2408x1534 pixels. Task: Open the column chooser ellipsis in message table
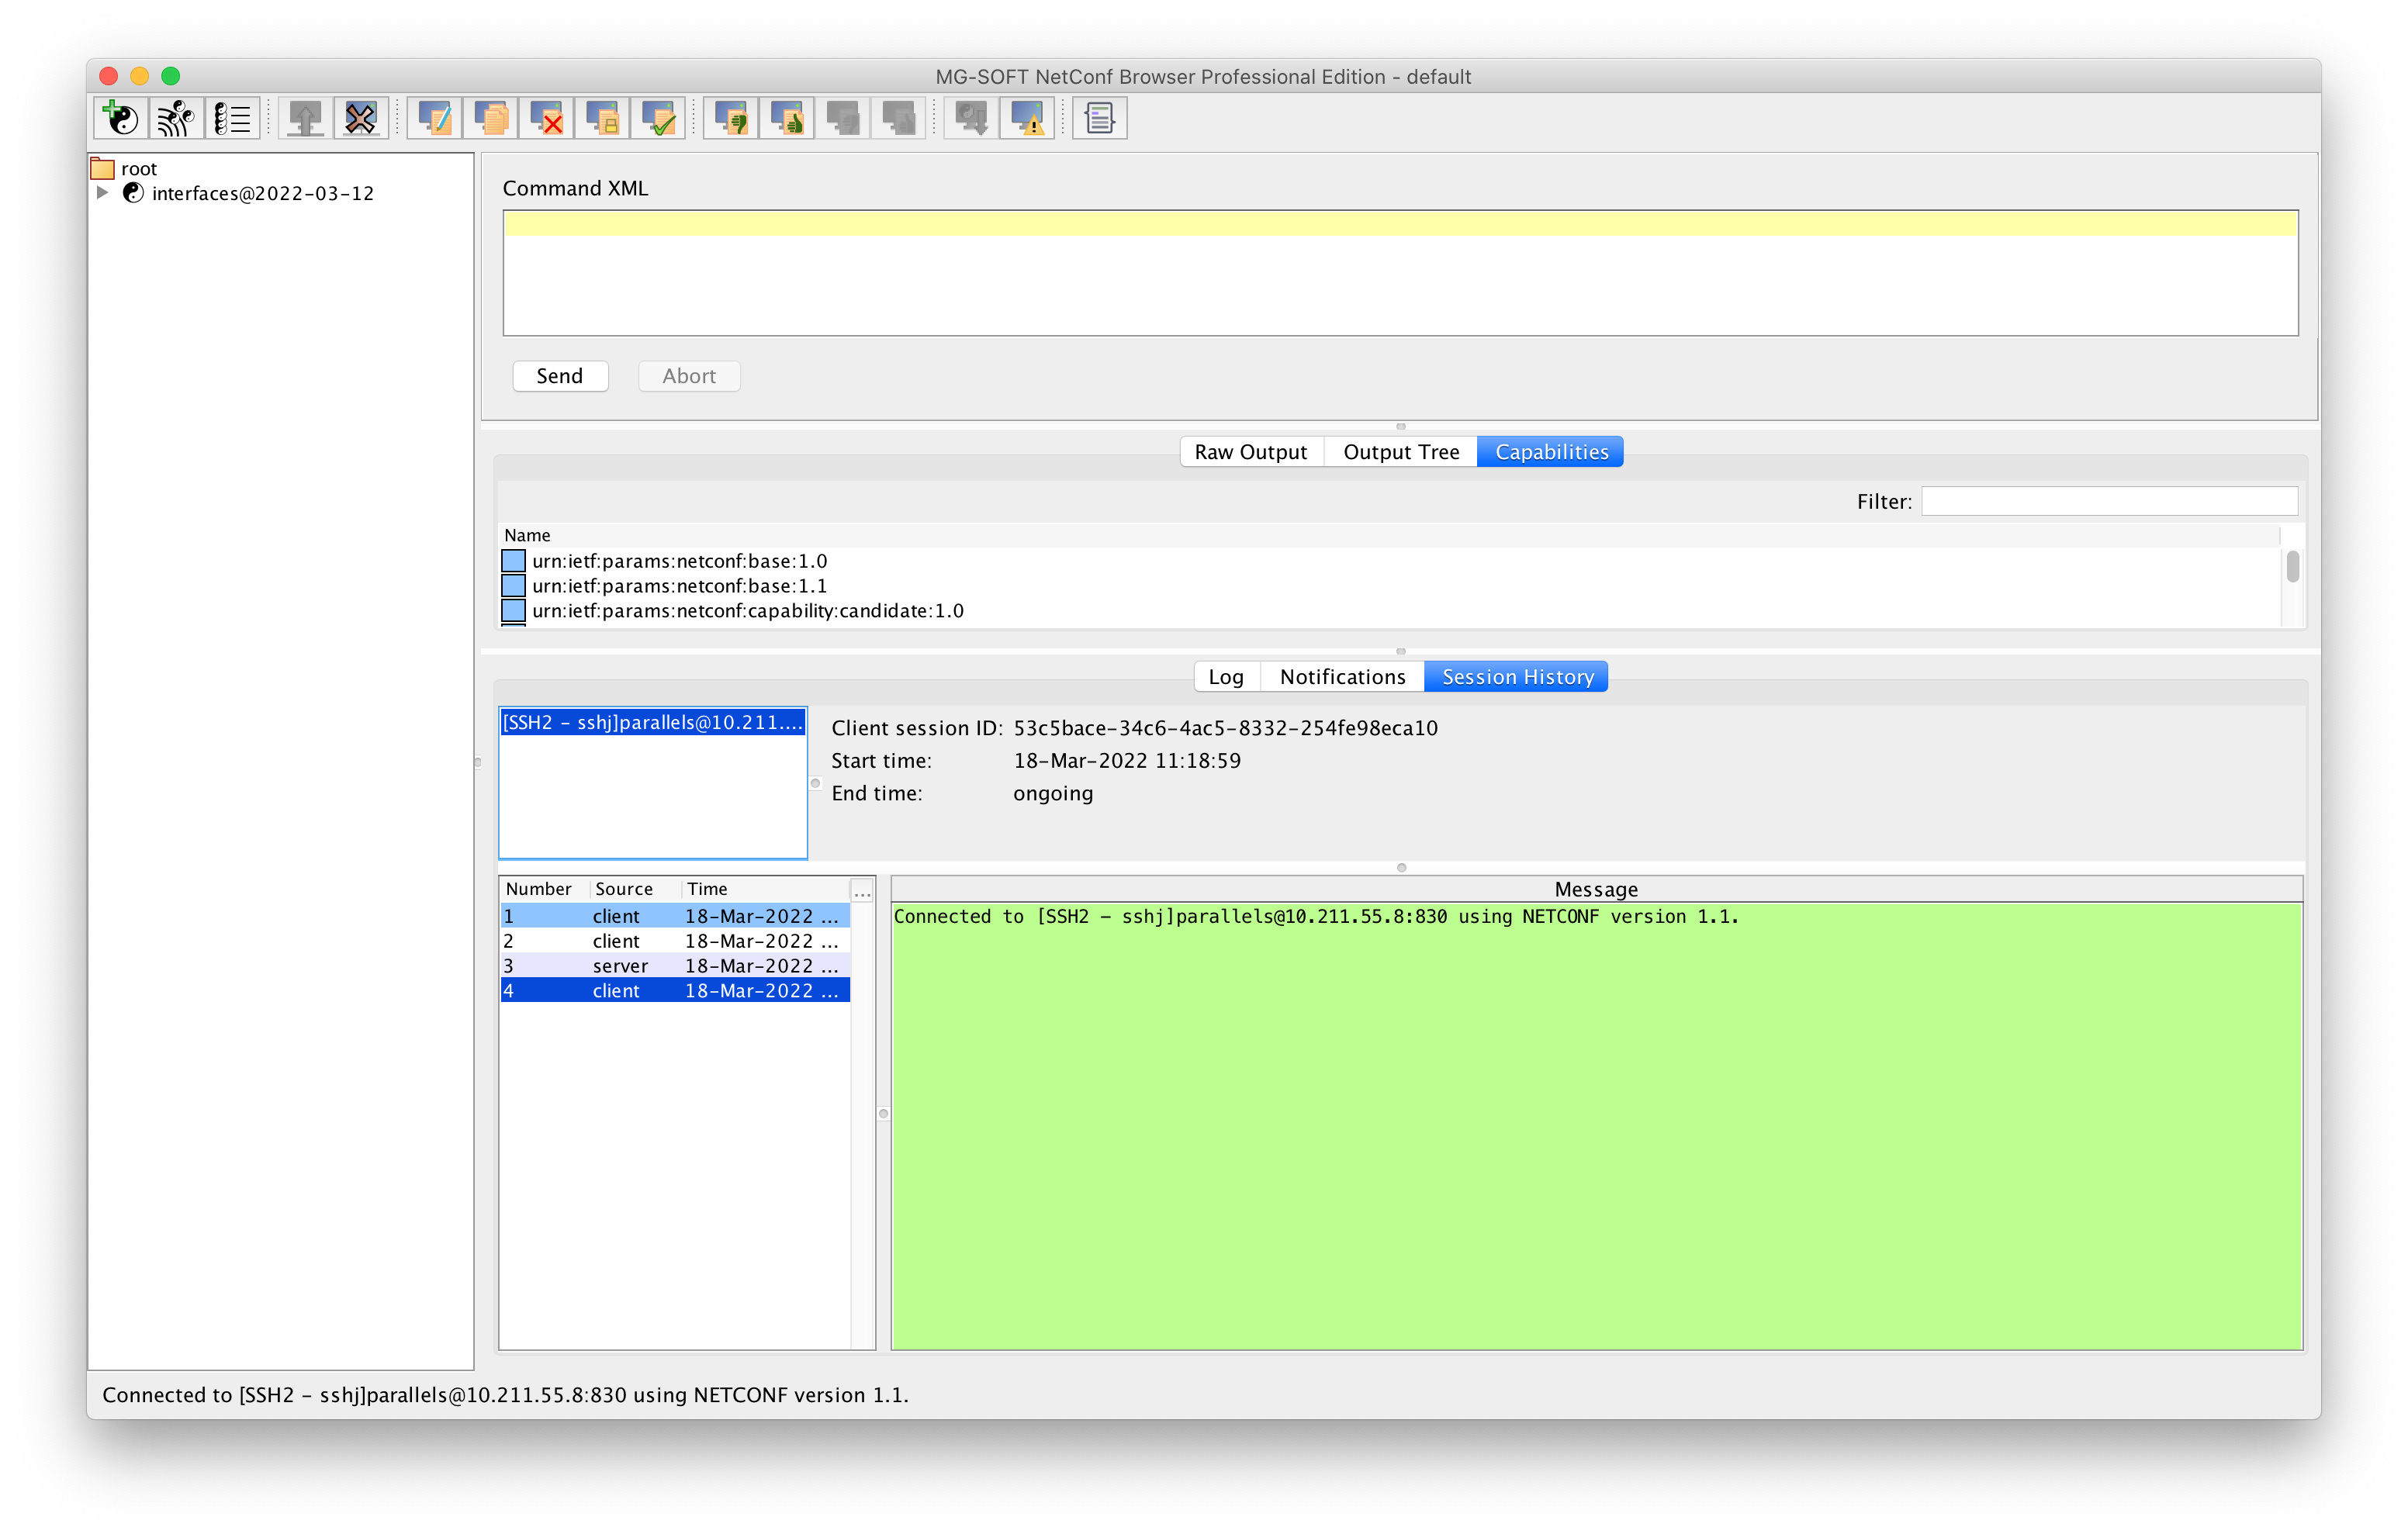click(862, 890)
